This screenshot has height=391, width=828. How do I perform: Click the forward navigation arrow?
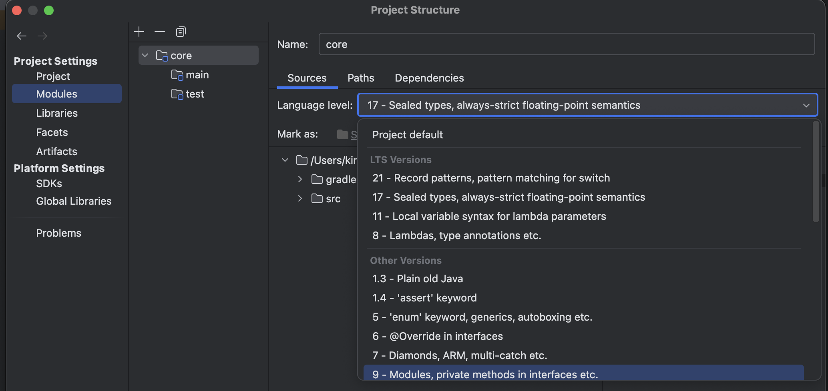pyautogui.click(x=42, y=36)
